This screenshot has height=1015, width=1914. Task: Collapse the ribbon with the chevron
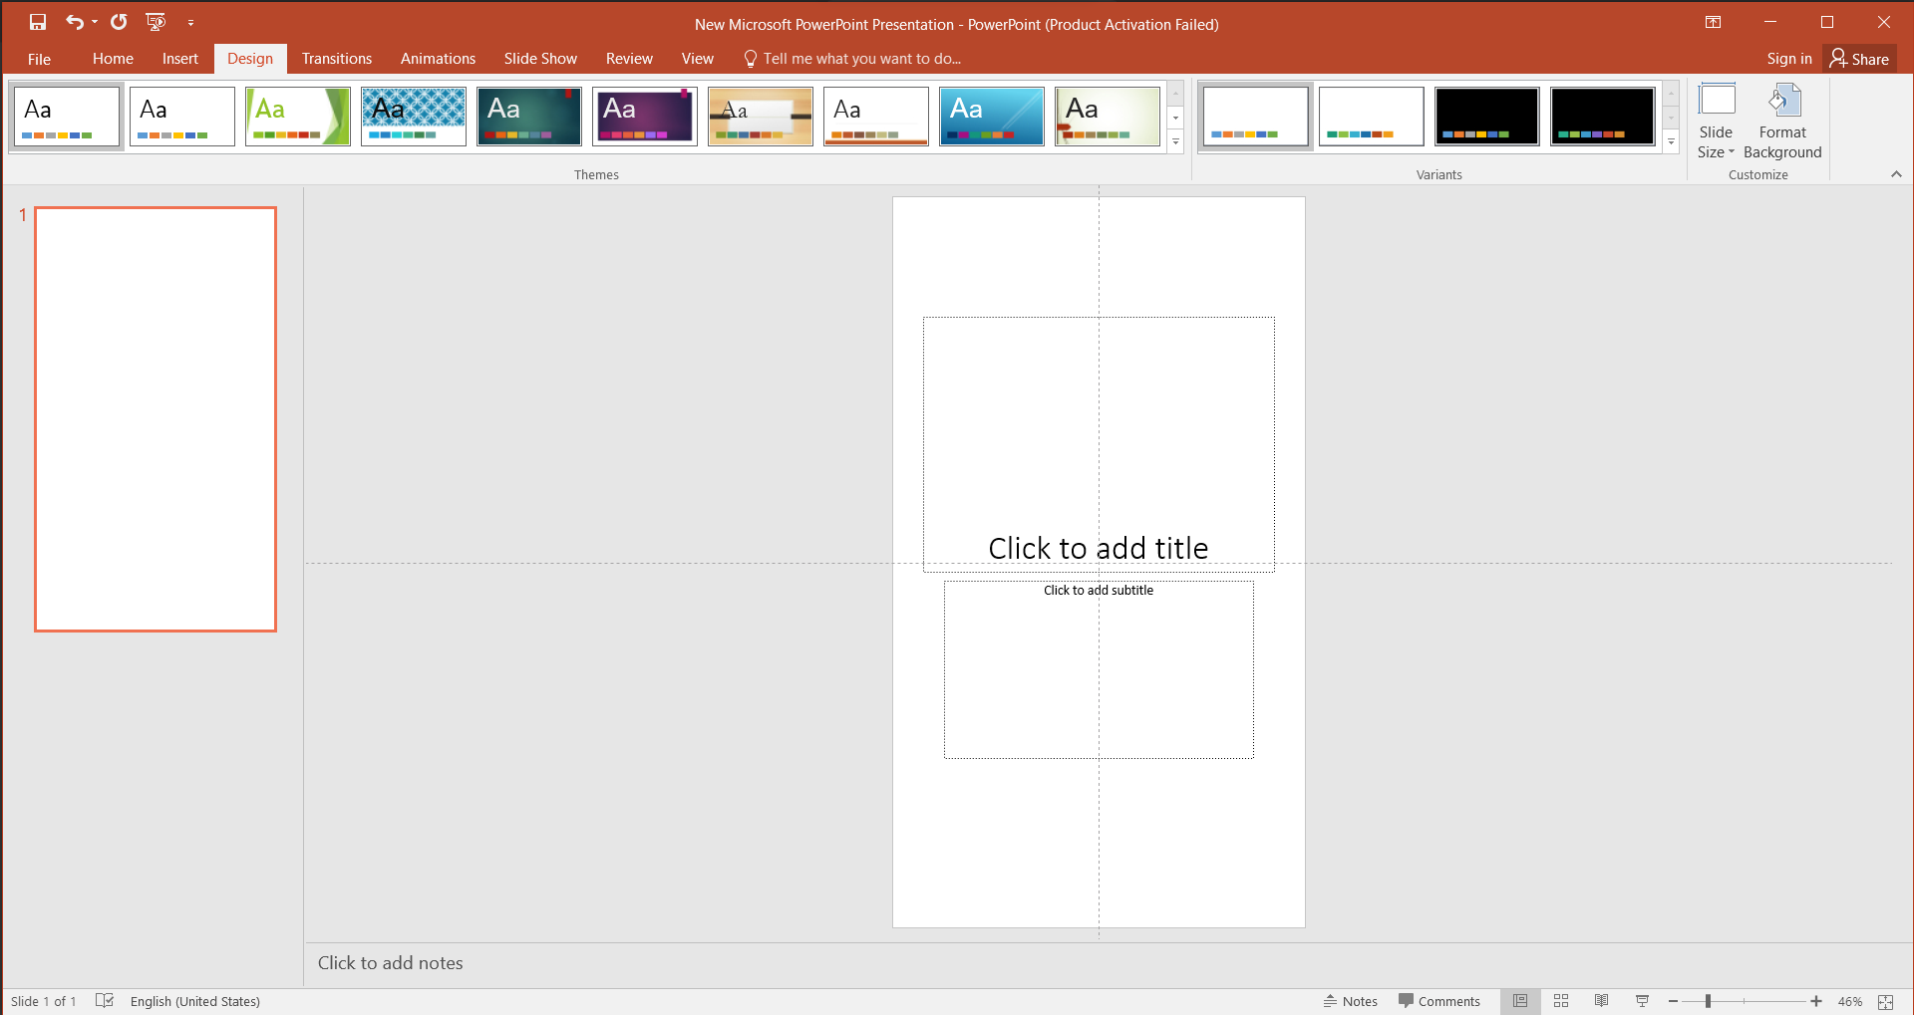pos(1896,174)
